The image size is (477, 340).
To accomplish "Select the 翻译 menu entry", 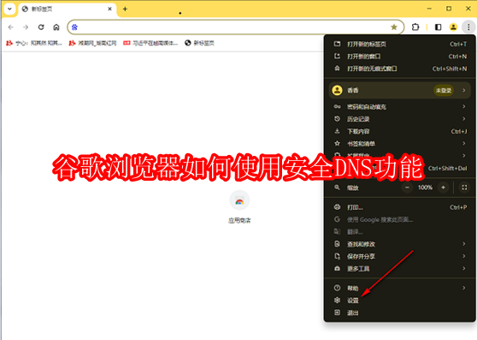I will pos(400,232).
